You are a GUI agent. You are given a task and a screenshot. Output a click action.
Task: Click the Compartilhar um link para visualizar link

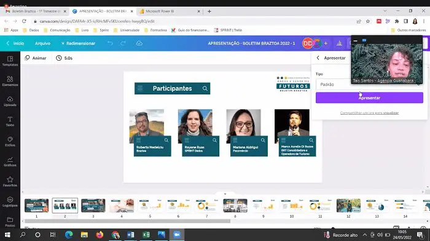[x=369, y=113]
